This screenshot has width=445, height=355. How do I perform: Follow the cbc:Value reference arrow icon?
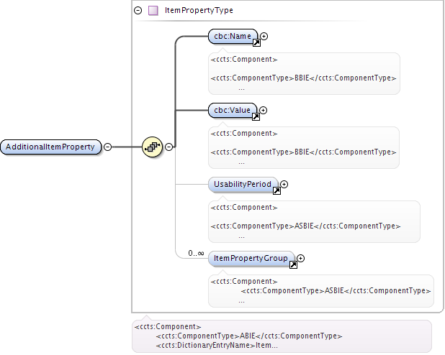click(x=256, y=116)
